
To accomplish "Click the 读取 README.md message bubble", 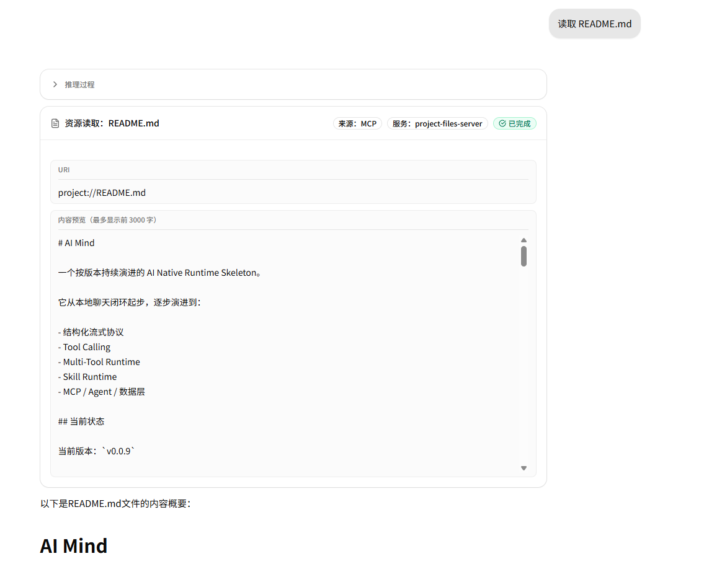I will (x=595, y=24).
